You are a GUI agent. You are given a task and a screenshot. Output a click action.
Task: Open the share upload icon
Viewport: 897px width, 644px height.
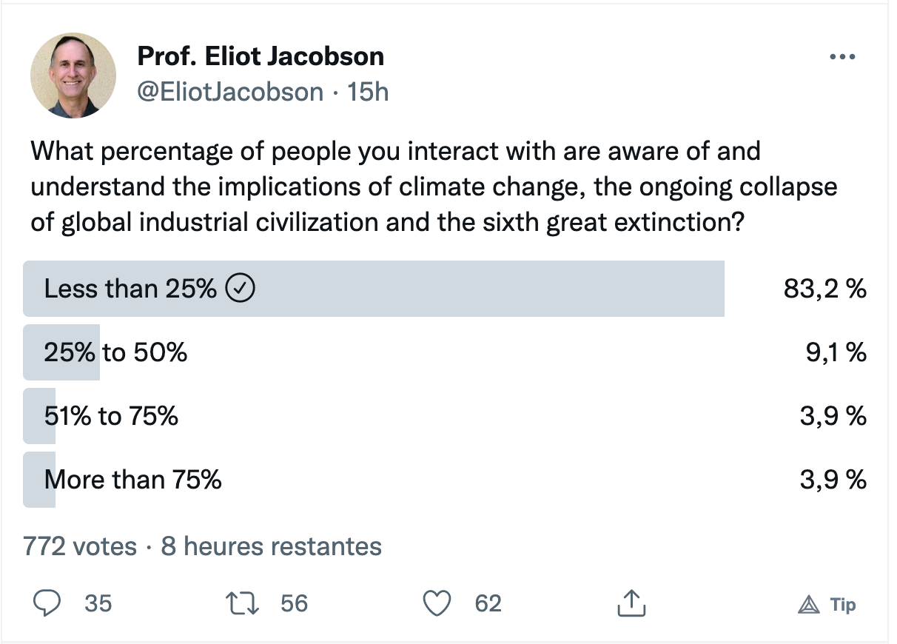[631, 603]
